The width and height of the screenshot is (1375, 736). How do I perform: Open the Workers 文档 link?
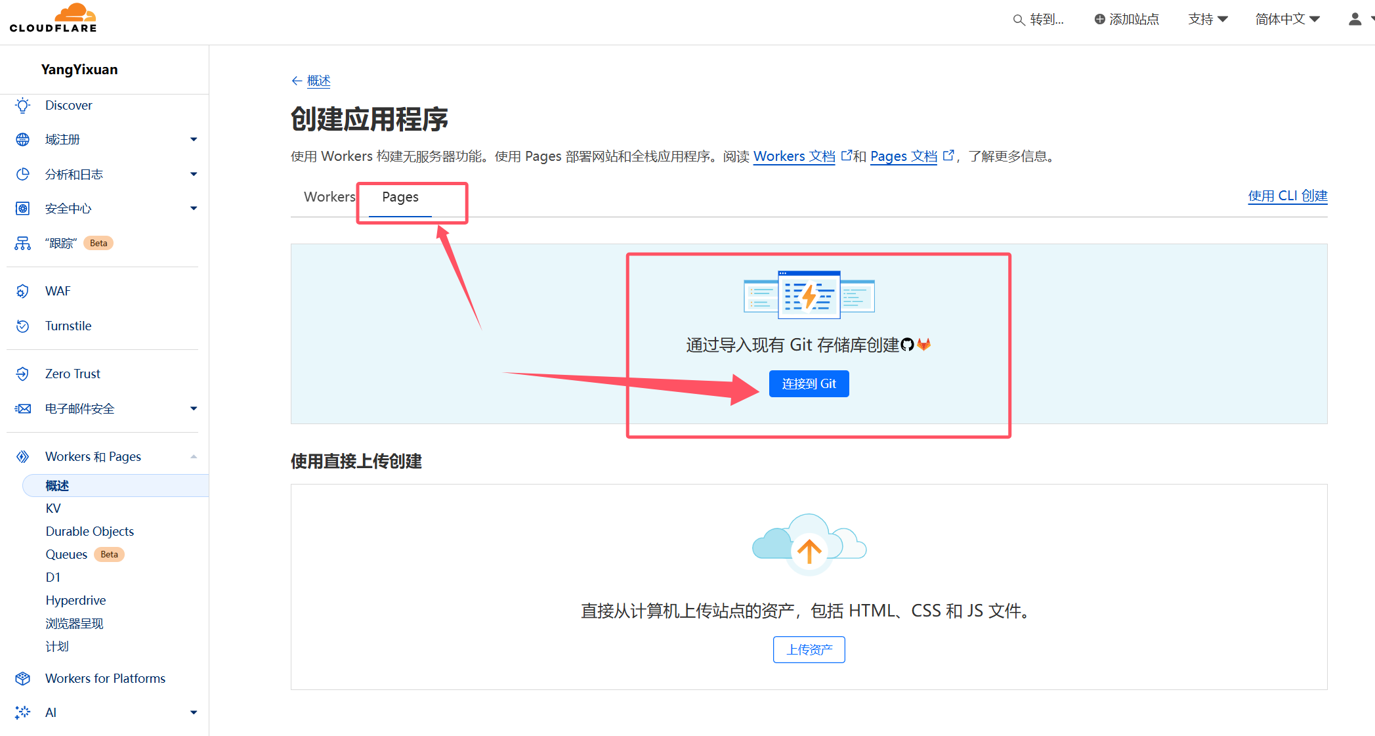pos(794,156)
